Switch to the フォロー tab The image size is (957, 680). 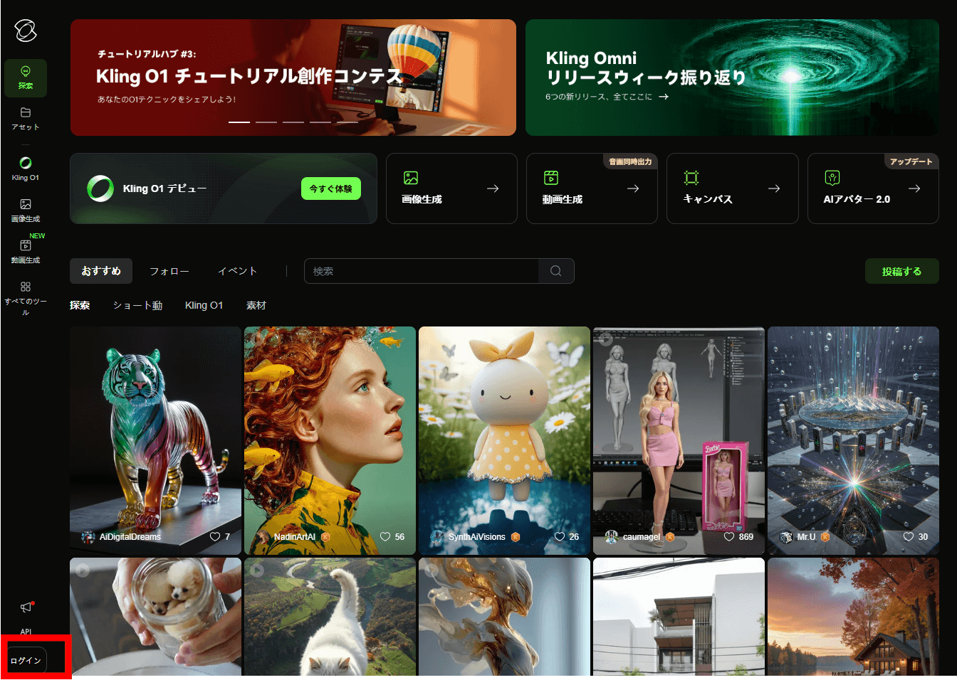point(169,271)
